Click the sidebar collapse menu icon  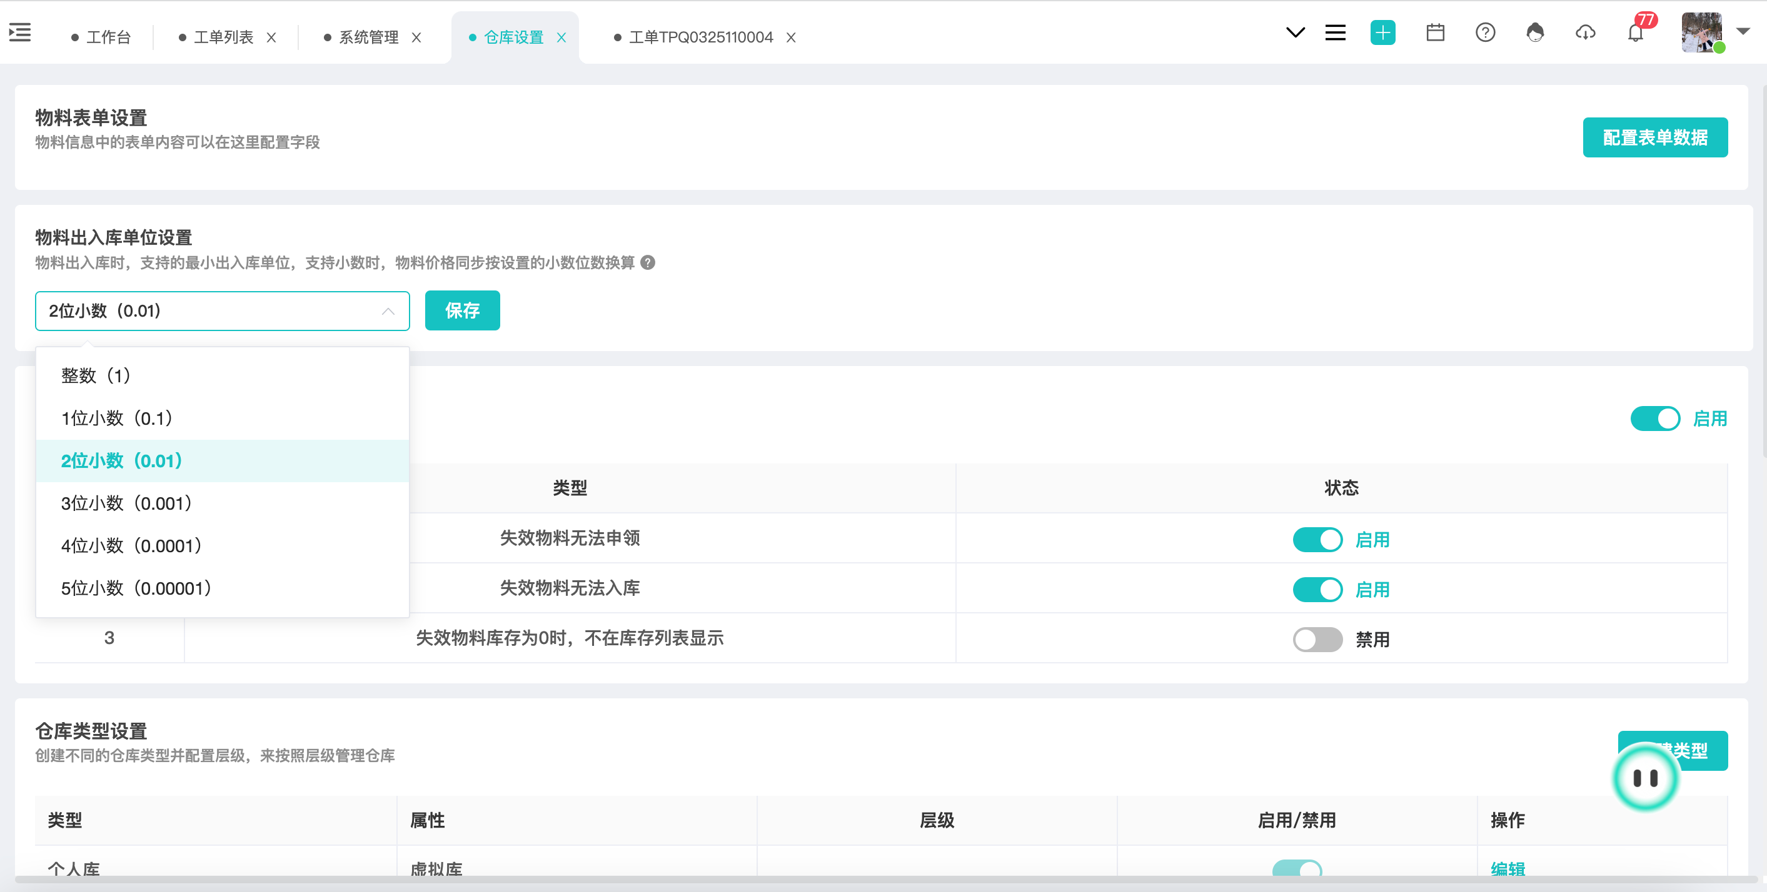click(20, 32)
